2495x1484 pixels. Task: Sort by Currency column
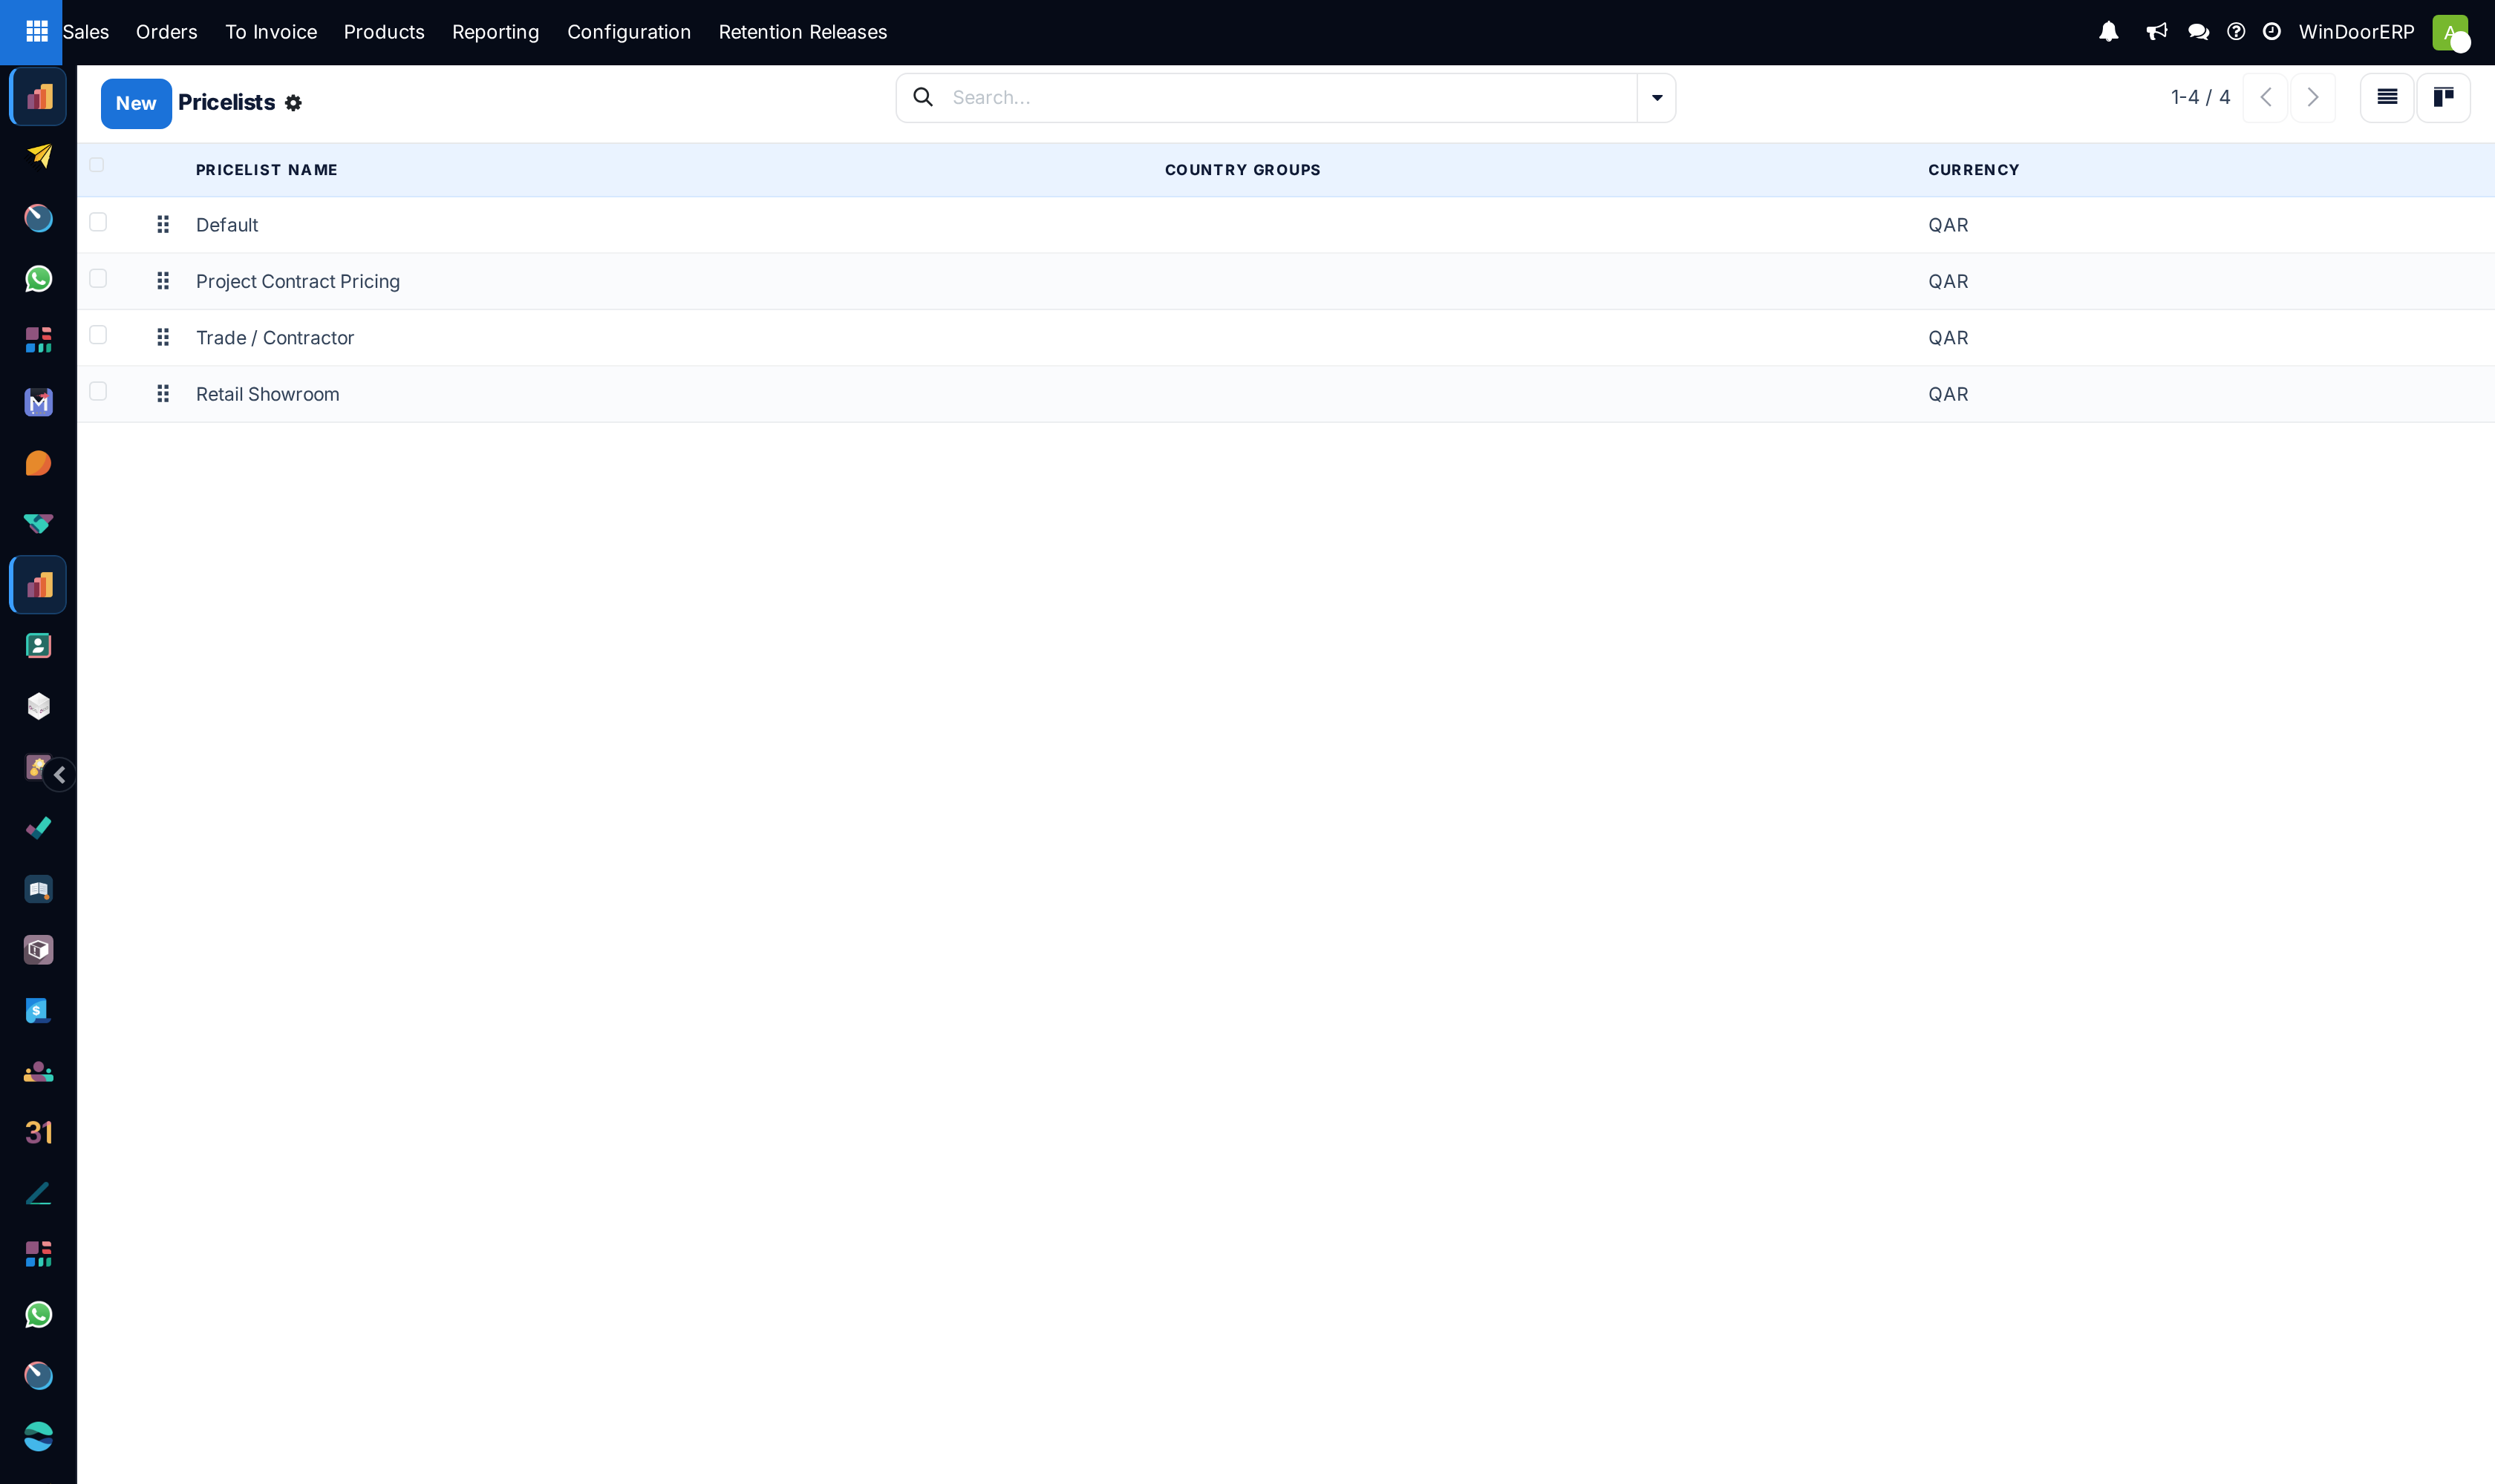tap(1974, 170)
